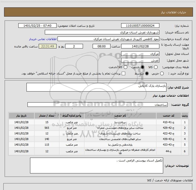
Task: Click the heading اطلاعات مجوزهای ارائه خدمت / کالا
Action: (170, 180)
